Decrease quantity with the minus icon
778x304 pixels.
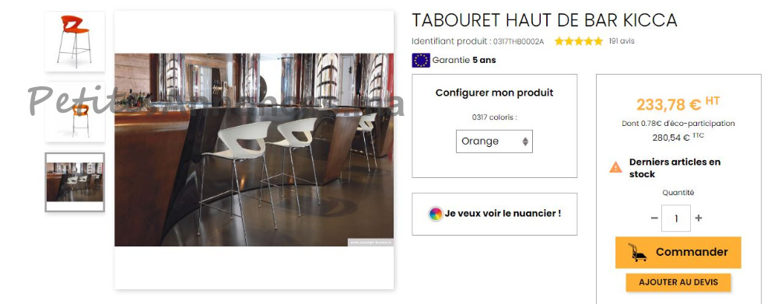[x=654, y=218]
